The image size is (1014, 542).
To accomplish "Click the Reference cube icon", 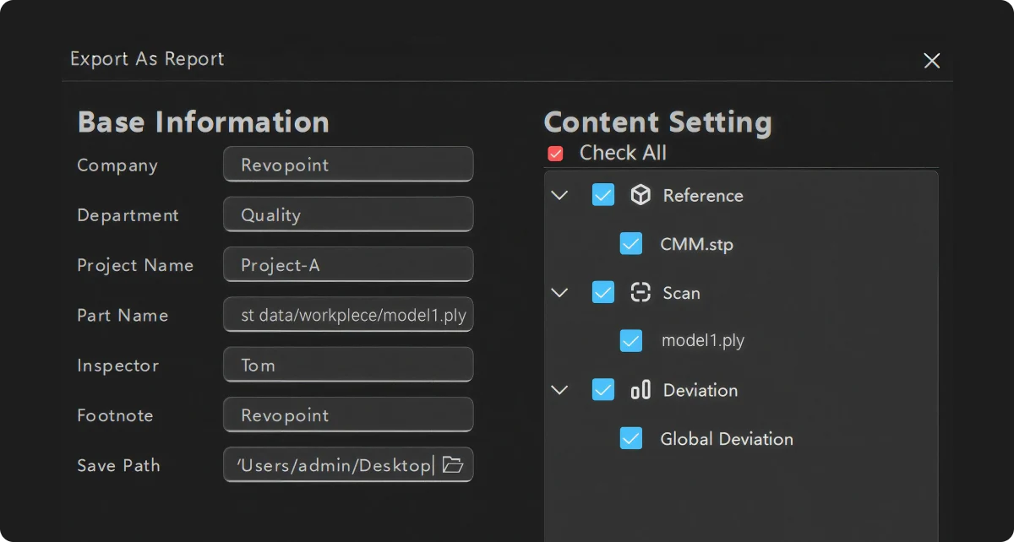I will click(x=641, y=195).
